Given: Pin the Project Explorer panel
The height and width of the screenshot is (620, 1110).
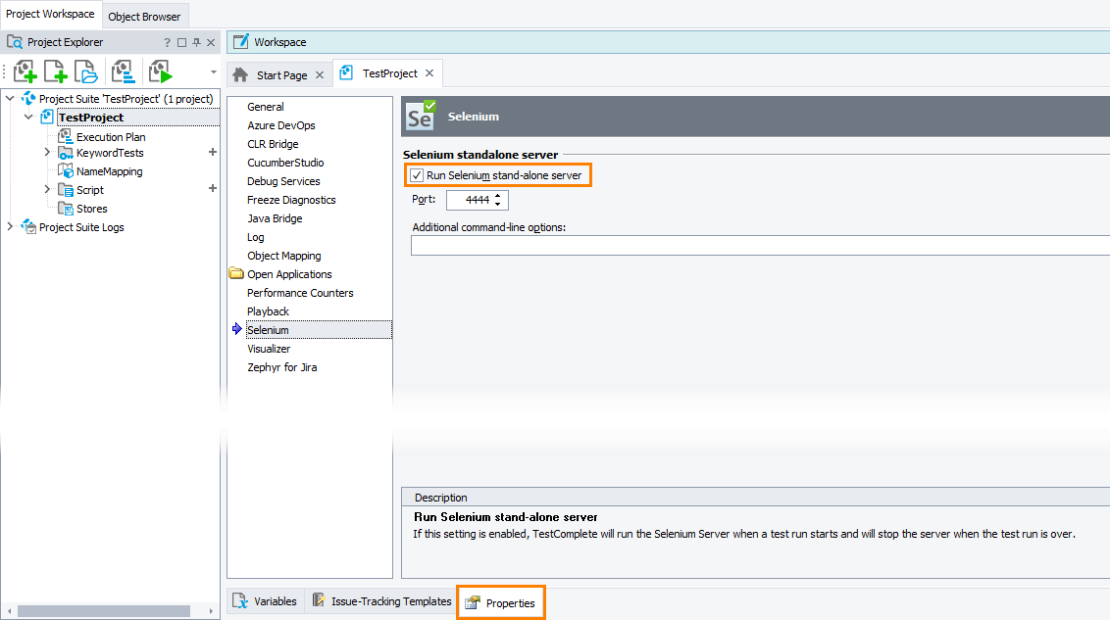Looking at the screenshot, I should [196, 42].
